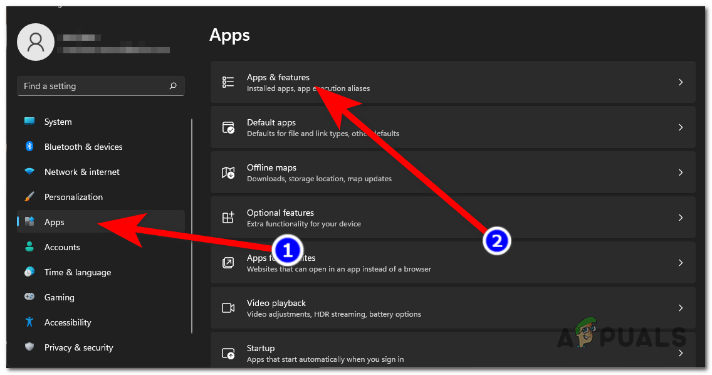Open Default apps via right chevron
Screen dimensions: 712x375
680,127
